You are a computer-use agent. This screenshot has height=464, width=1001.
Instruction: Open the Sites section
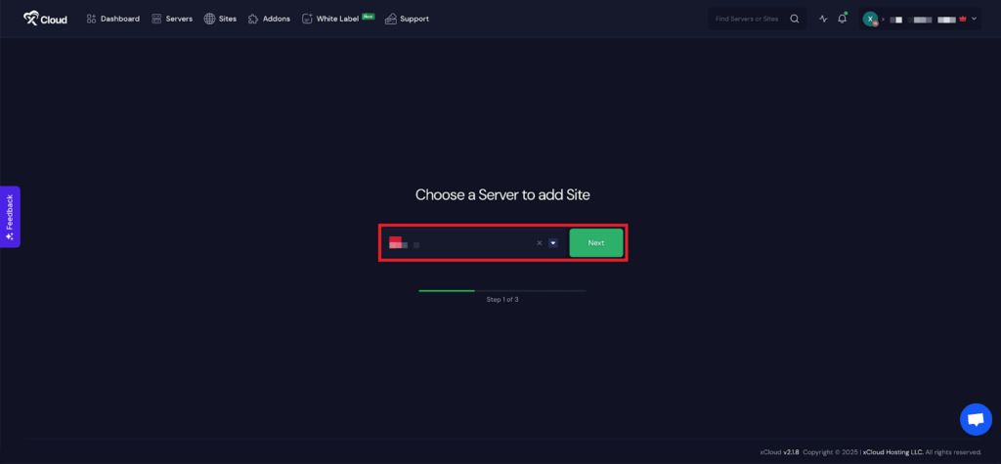(x=220, y=19)
